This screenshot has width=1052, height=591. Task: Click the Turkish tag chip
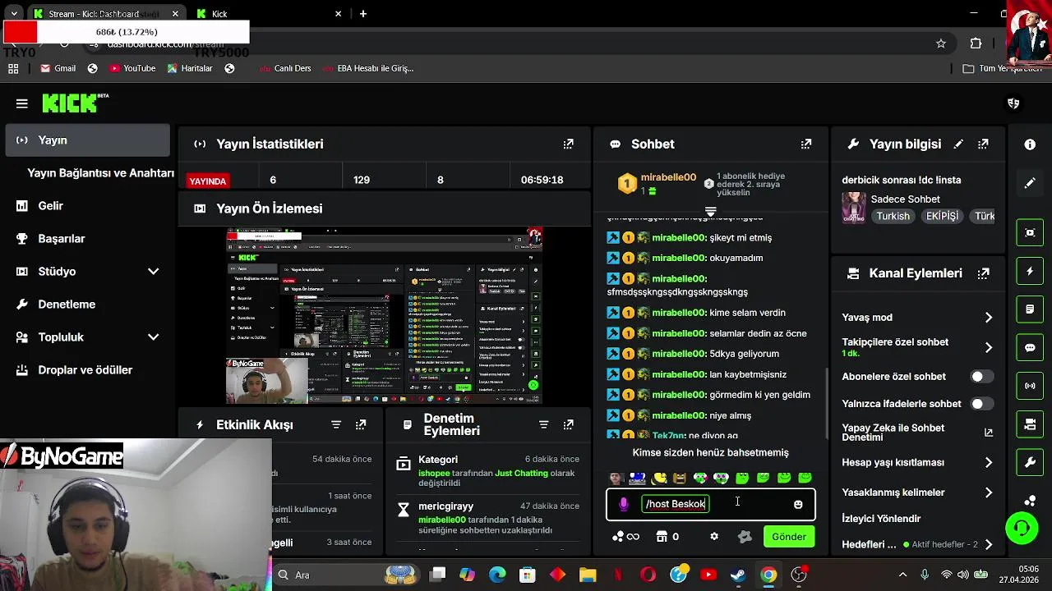point(893,217)
